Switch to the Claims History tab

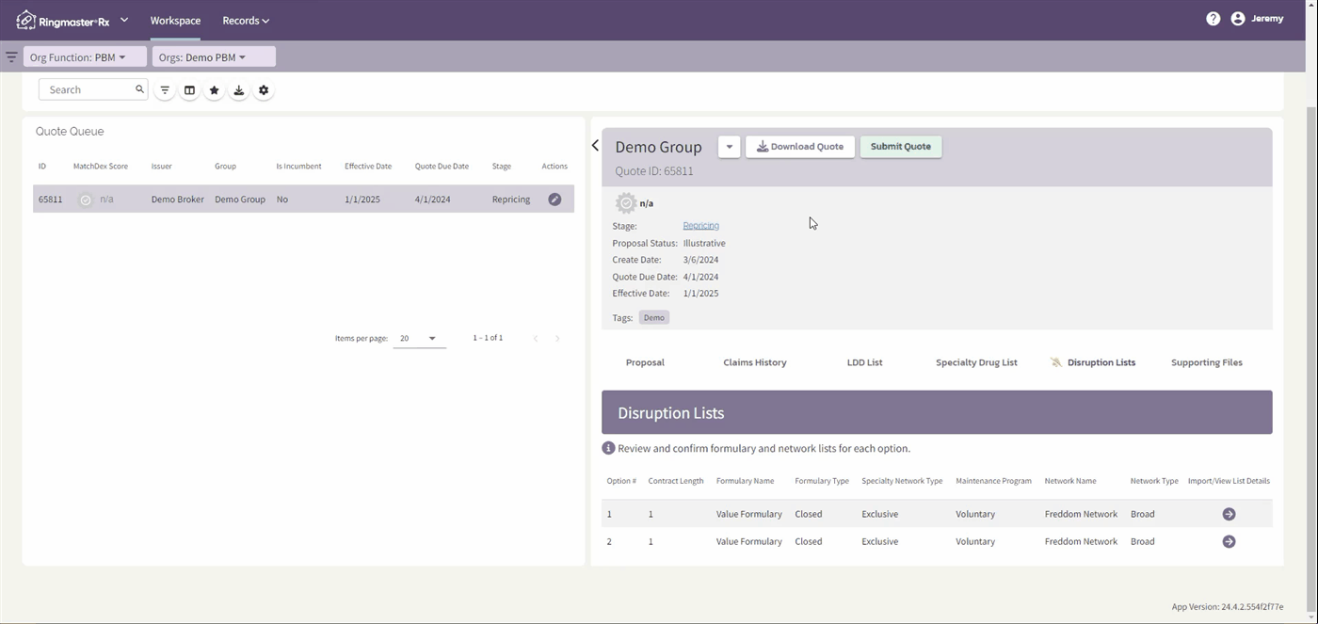pos(754,362)
